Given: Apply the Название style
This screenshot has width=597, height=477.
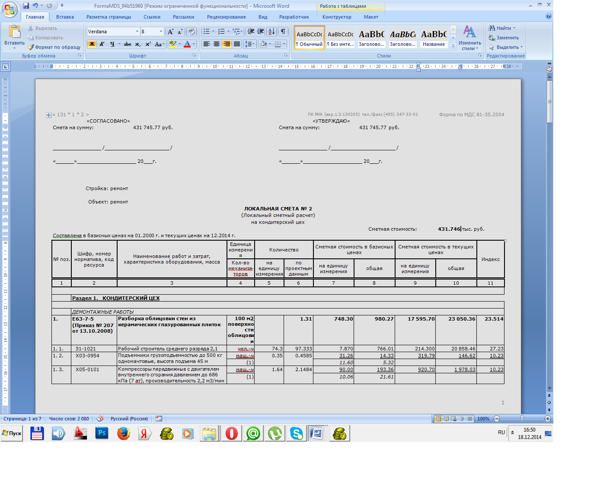Looking at the screenshot, I should [434, 38].
